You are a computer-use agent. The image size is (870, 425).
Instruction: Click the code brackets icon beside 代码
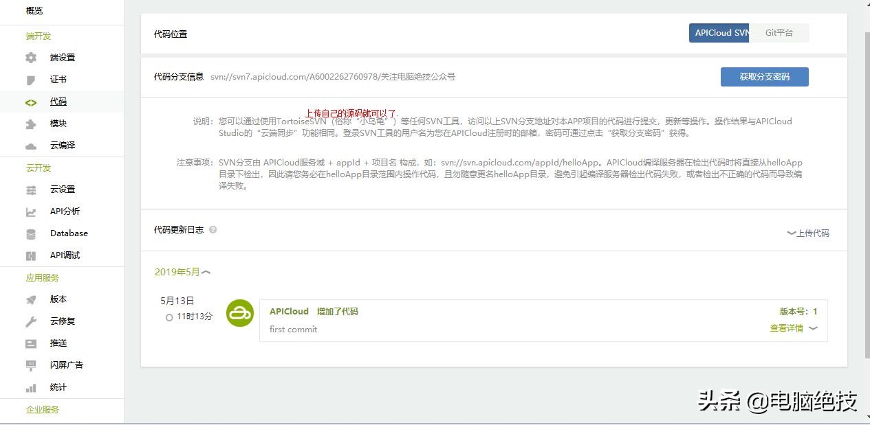(x=31, y=102)
